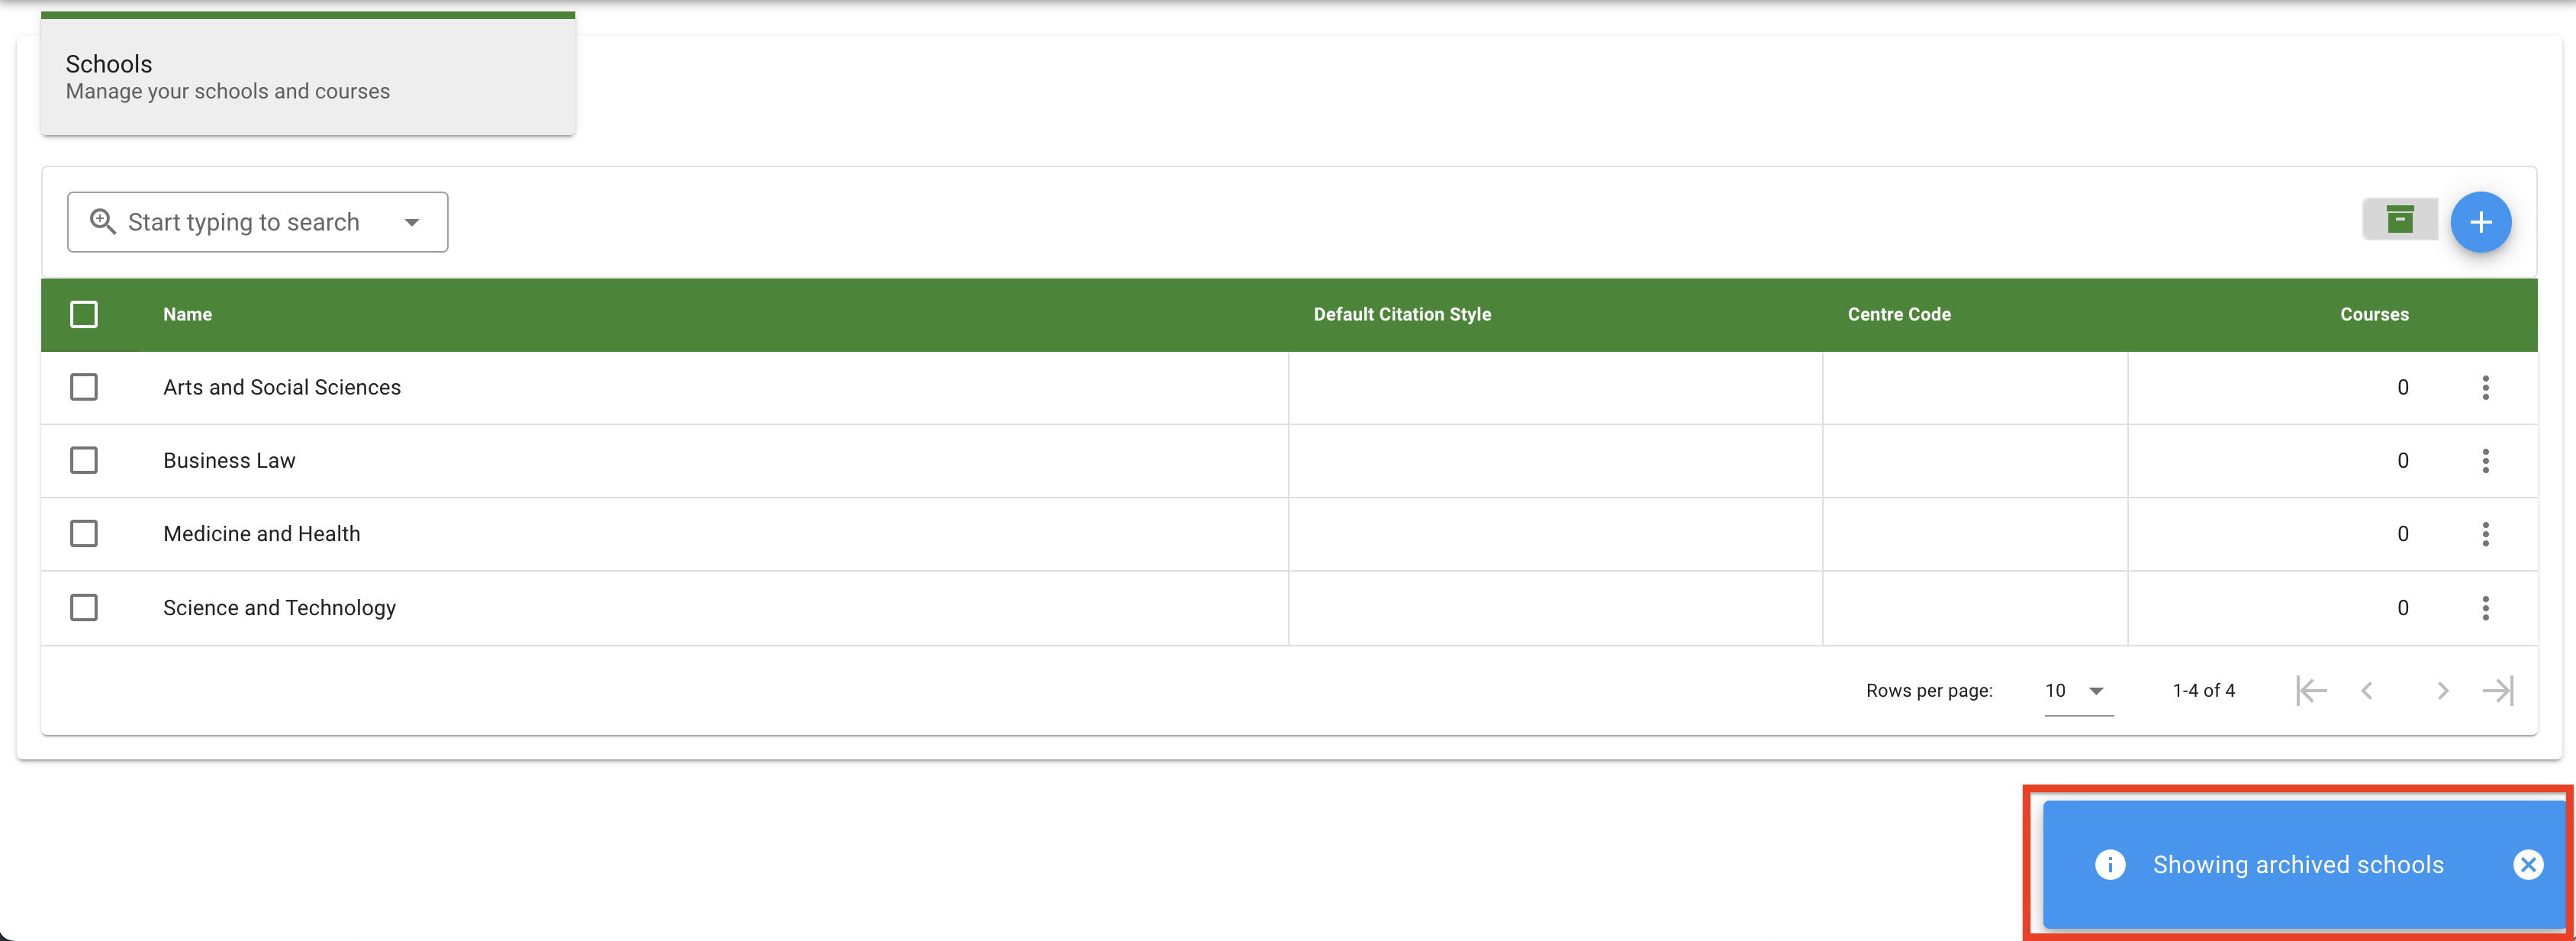
Task: Open three-dot menu for Science and Technology
Action: point(2485,607)
